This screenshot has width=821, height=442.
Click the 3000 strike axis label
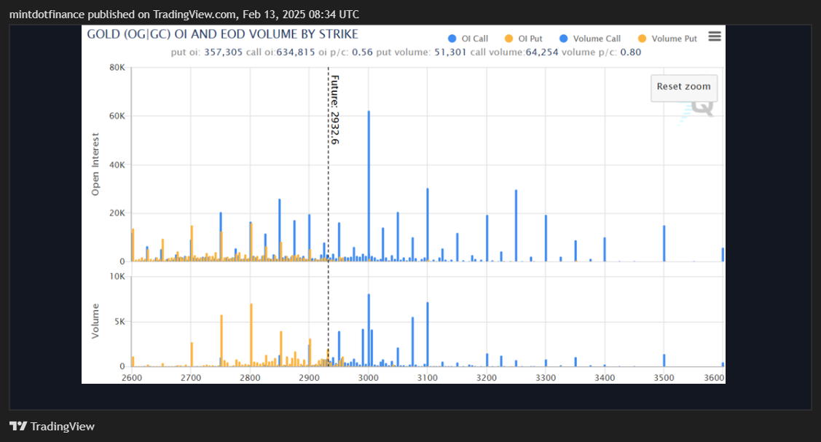click(368, 378)
